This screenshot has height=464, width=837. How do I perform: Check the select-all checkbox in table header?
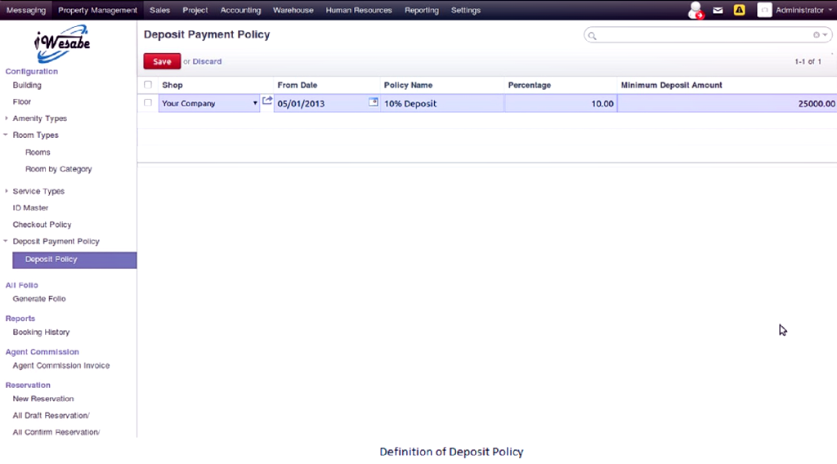click(148, 85)
